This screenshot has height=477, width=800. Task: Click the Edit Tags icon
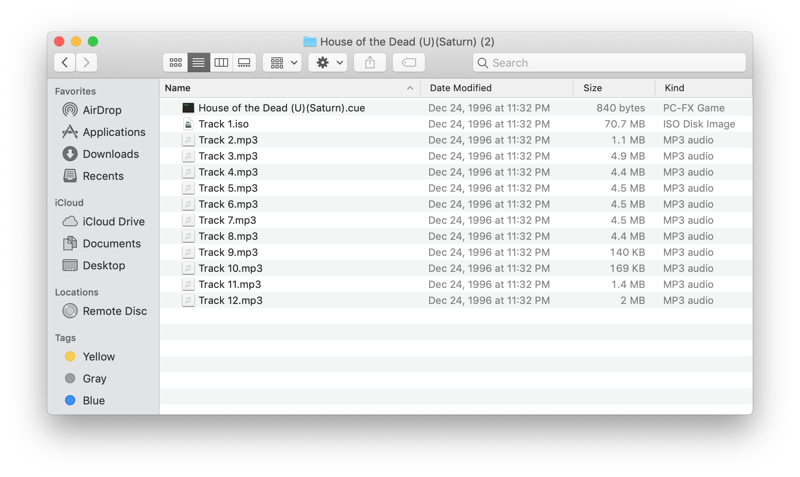point(408,62)
